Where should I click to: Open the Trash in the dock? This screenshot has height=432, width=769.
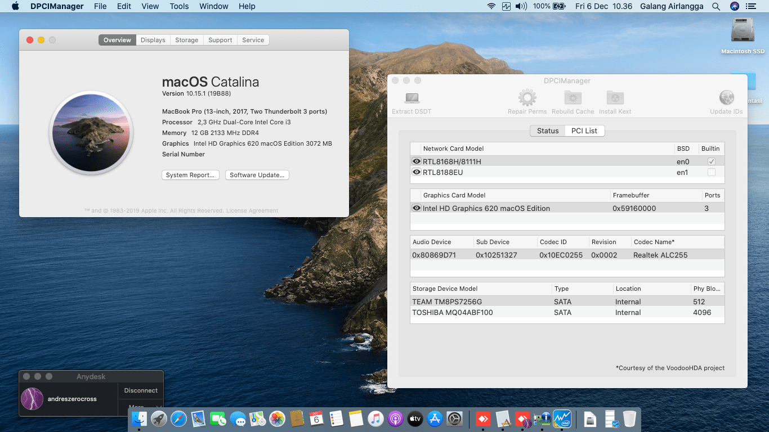point(629,418)
